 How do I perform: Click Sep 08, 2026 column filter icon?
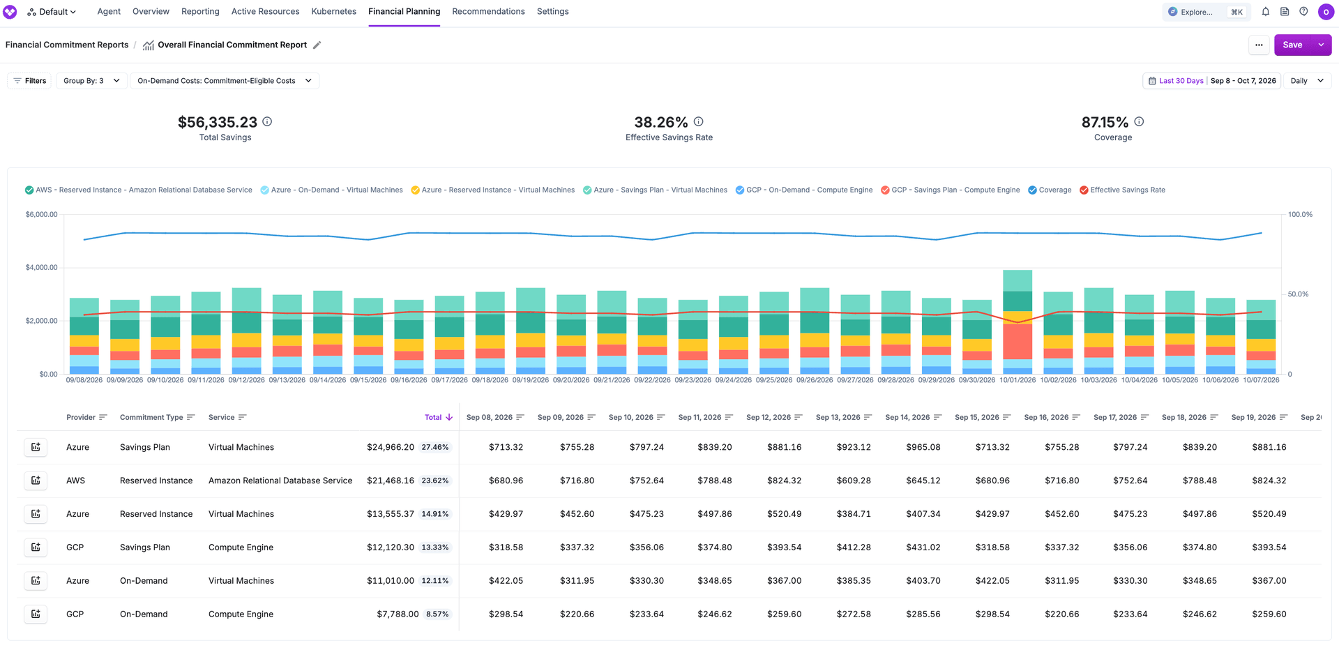point(520,418)
